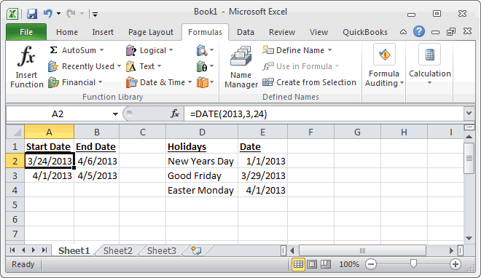Select all cells with corner button

tap(15, 132)
